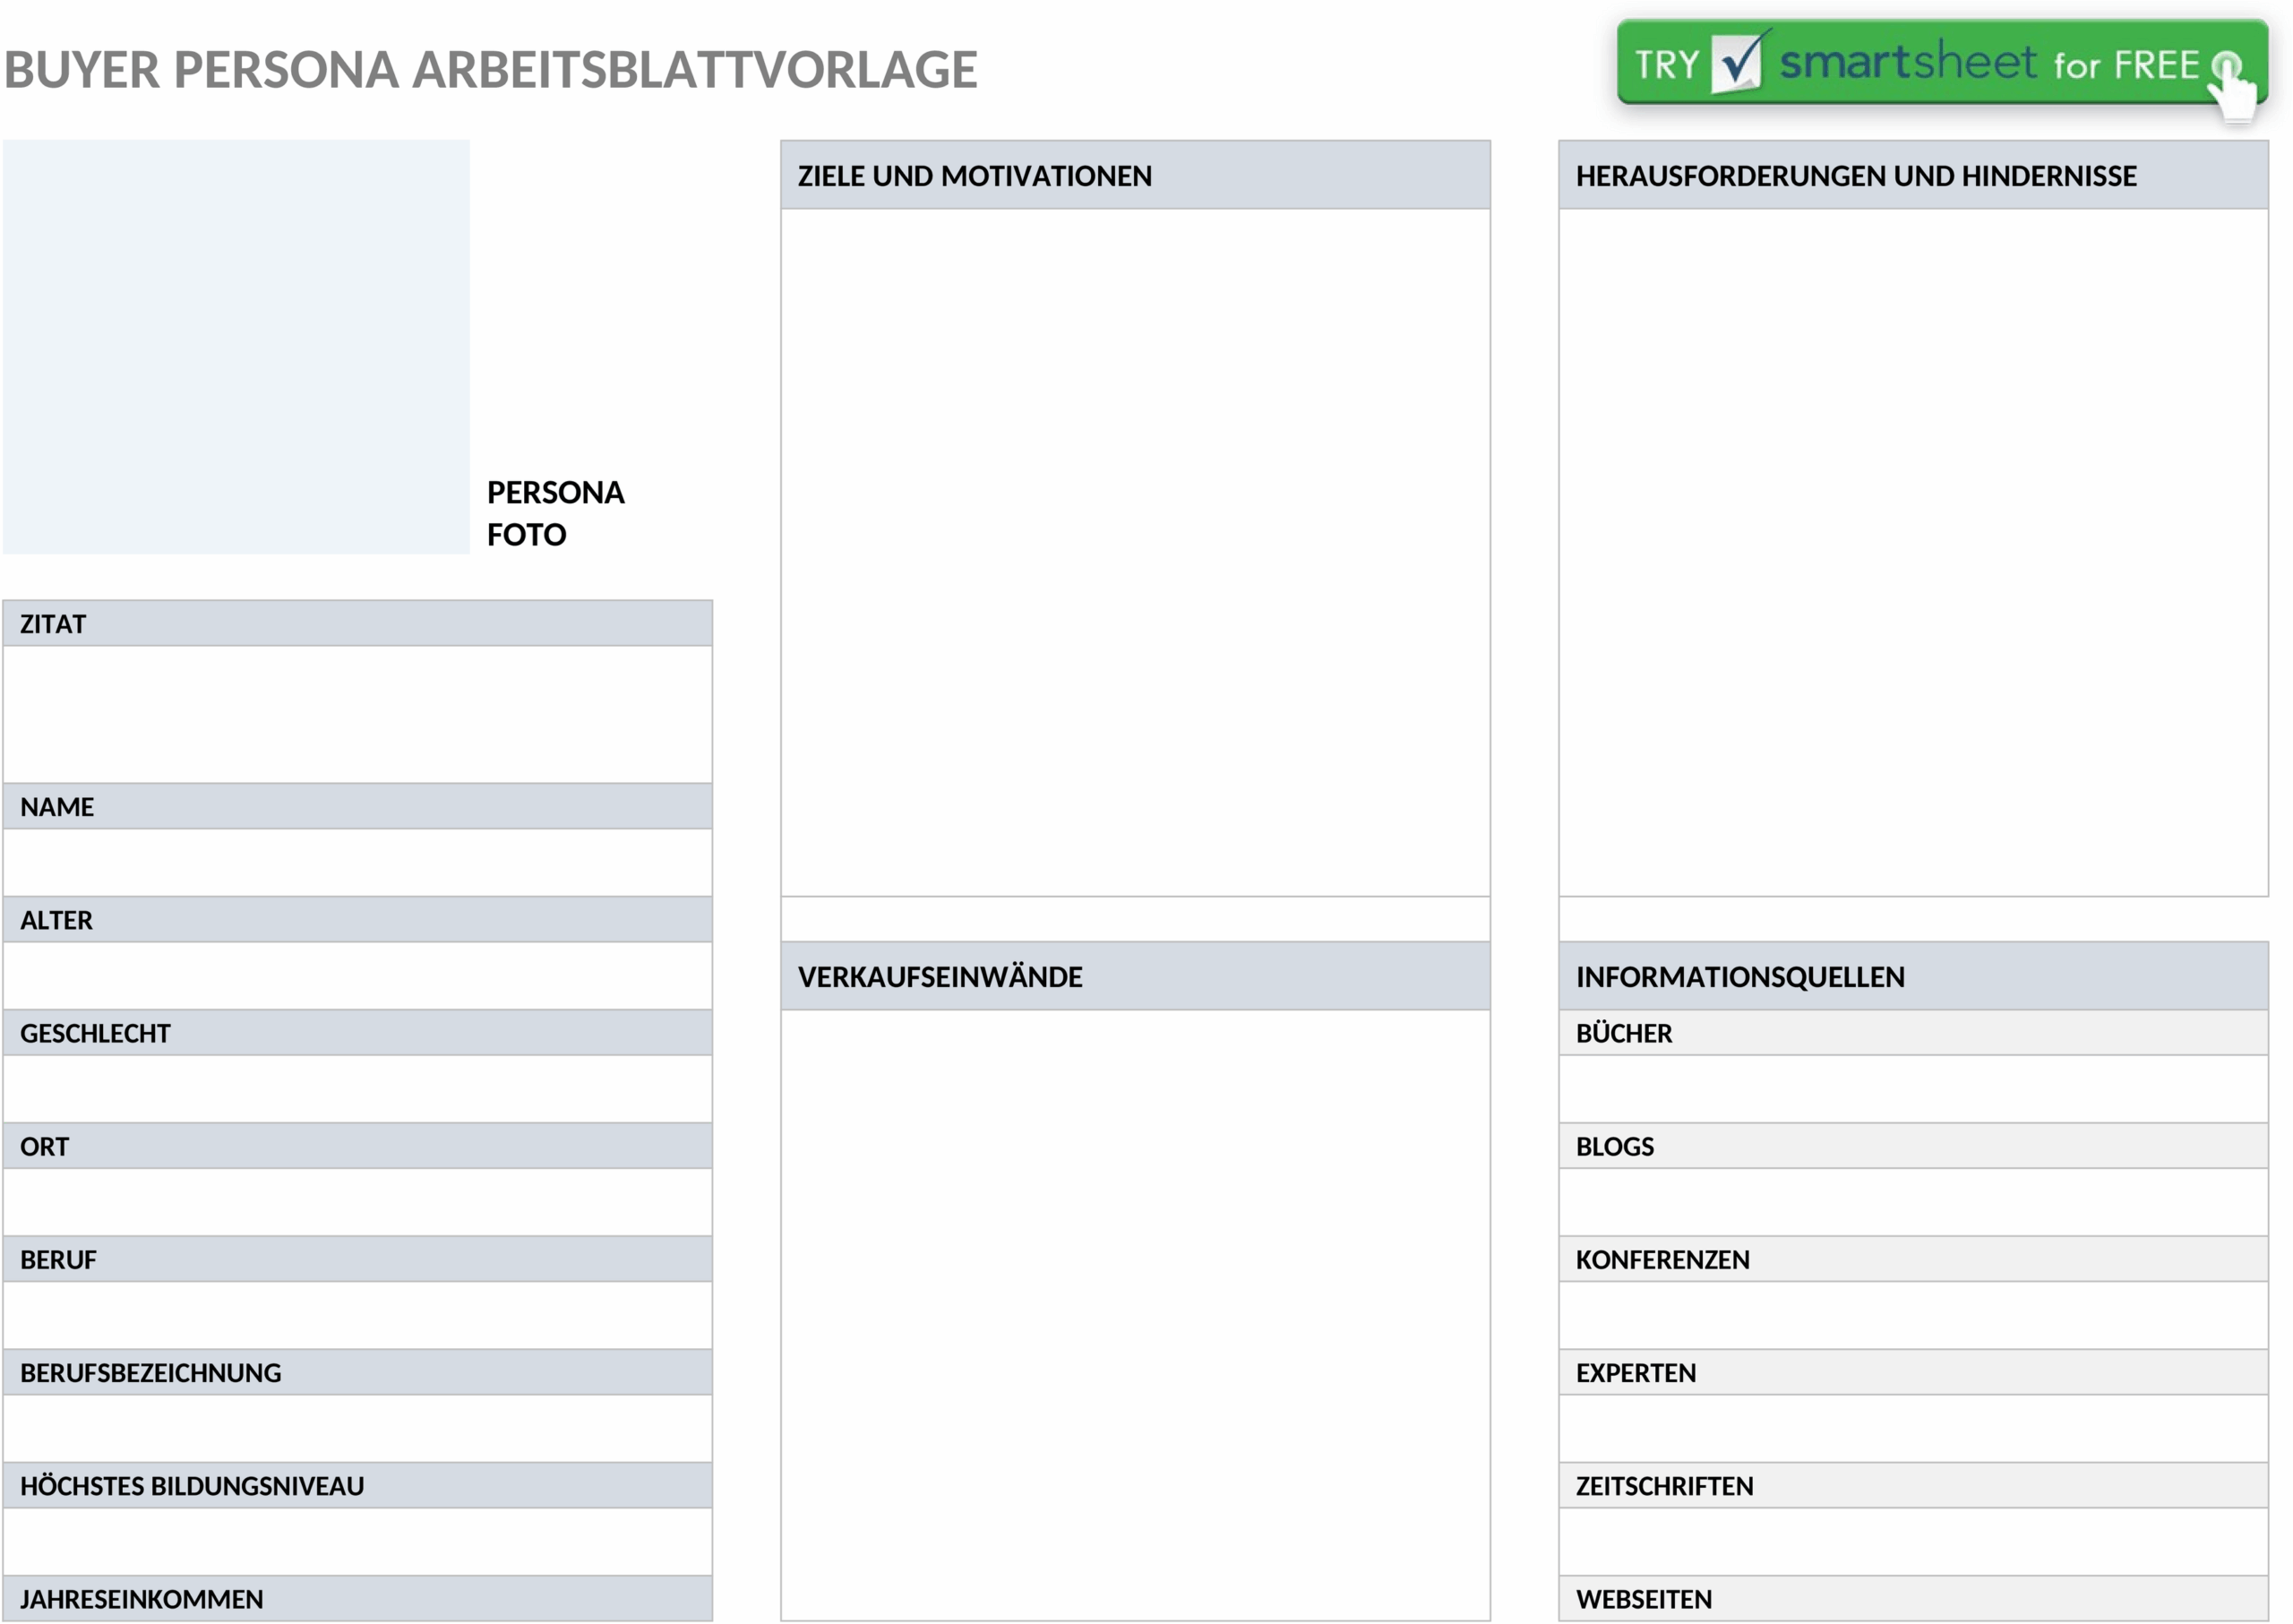This screenshot has width=2293, height=1624.
Task: Select the ZEITSCHRIFTEN subheader cell
Action: (x=1913, y=1485)
